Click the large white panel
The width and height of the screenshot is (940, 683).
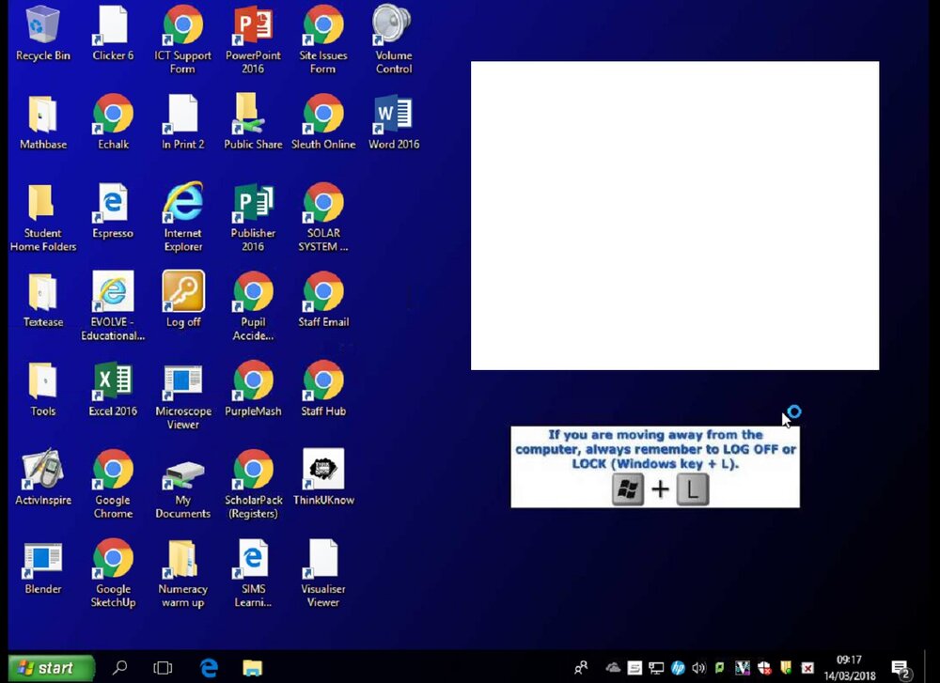tap(675, 215)
